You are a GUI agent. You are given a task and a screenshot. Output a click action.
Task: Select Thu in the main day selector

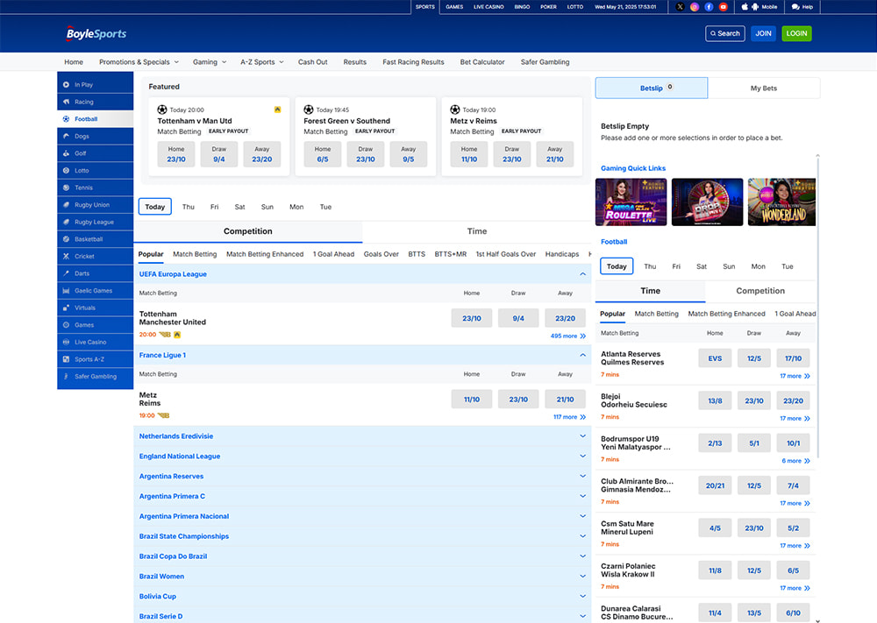coord(189,208)
